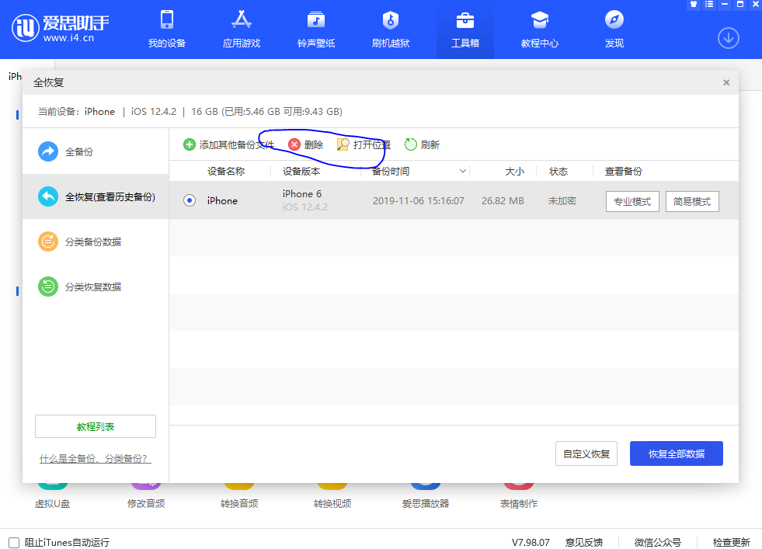This screenshot has width=762, height=549.
Task: Click 检查更新 in the status bar
Action: pos(732,542)
